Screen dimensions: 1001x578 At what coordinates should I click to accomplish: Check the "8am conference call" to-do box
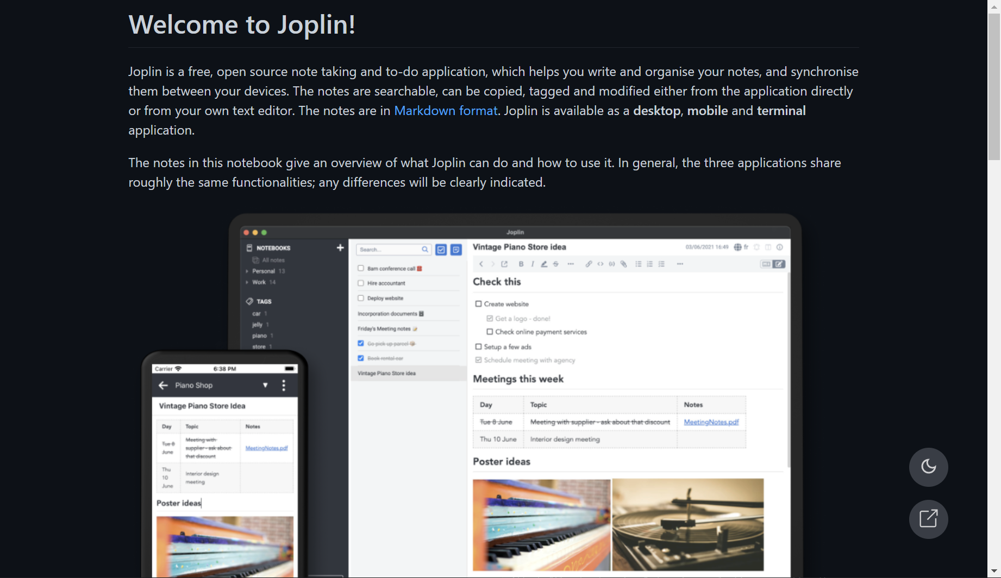(361, 268)
